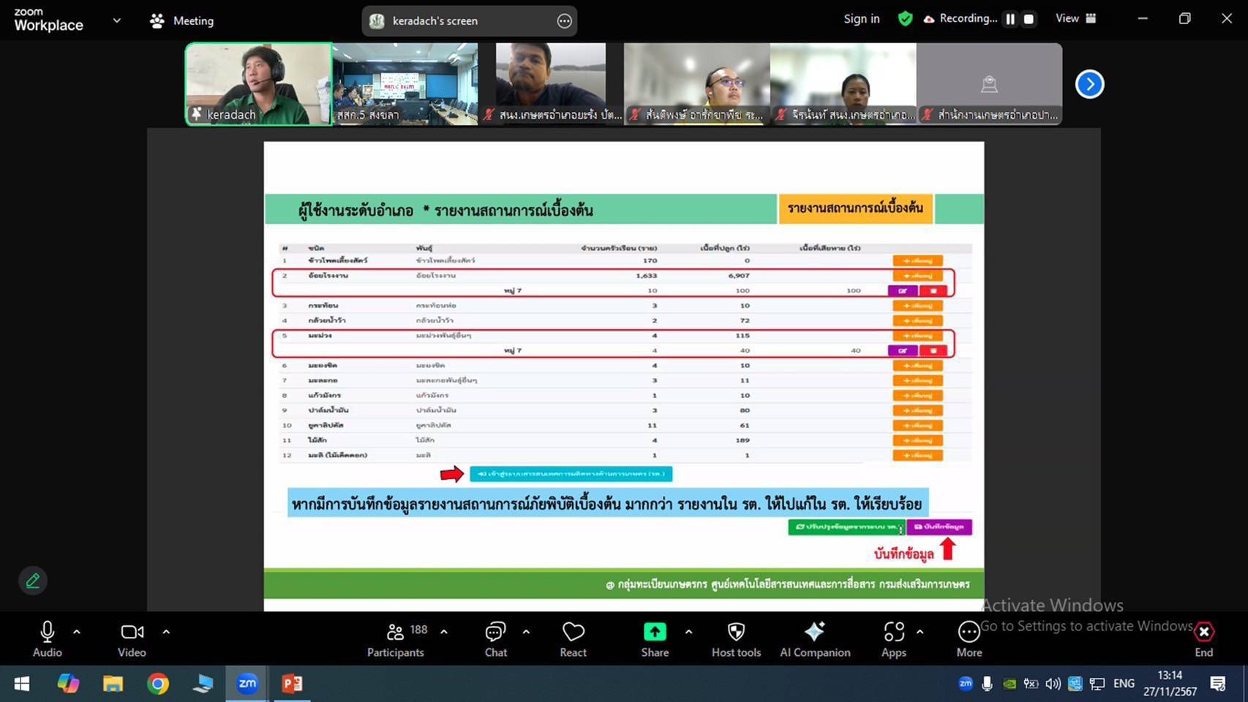
Task: Open the More options menu
Action: (969, 638)
